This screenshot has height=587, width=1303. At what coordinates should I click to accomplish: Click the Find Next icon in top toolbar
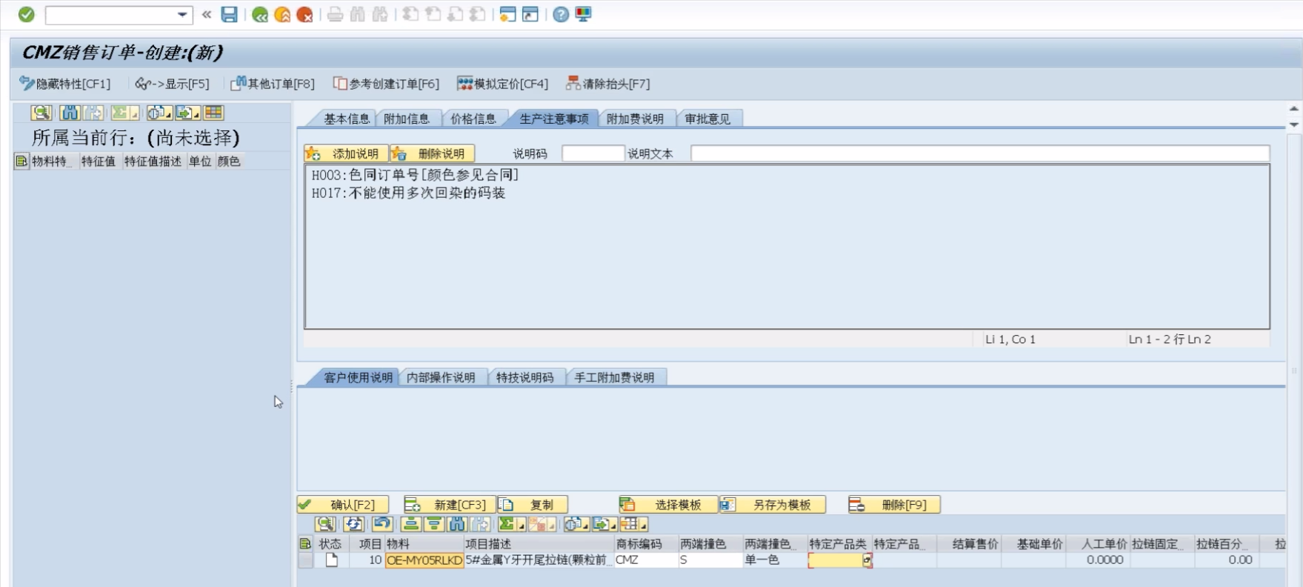[380, 14]
